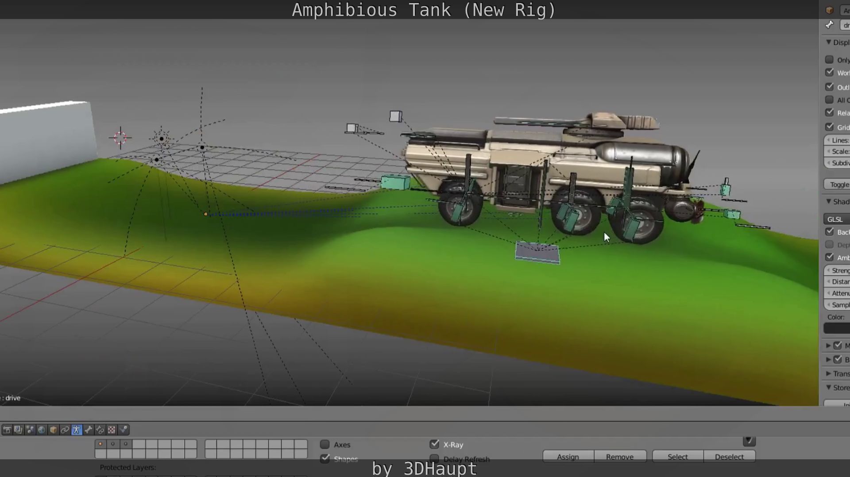Collapse the Display panel

pyautogui.click(x=829, y=42)
